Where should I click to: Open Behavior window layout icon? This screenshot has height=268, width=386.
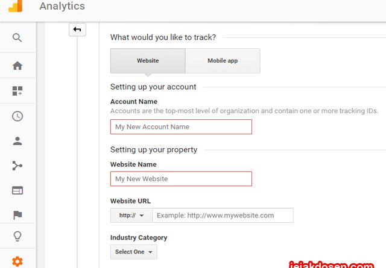(x=17, y=190)
